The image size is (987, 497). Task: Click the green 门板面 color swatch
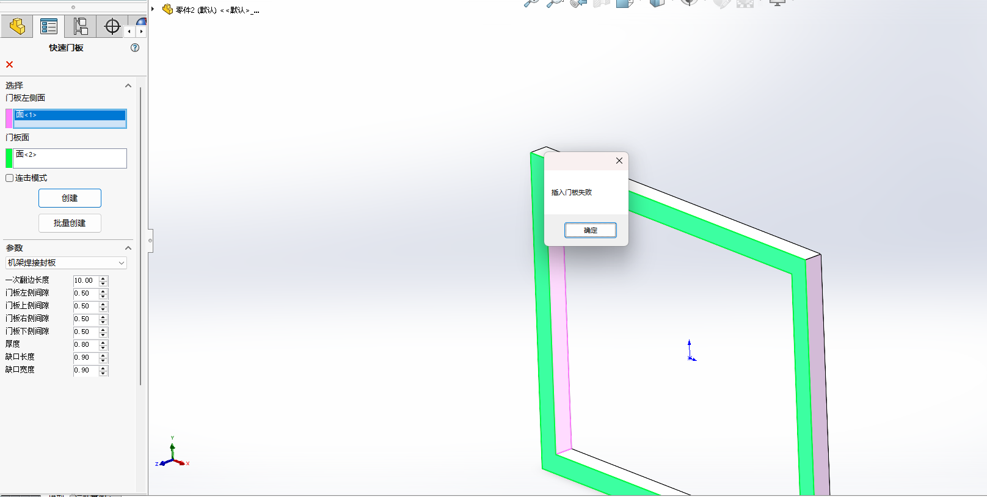pyautogui.click(x=9, y=158)
